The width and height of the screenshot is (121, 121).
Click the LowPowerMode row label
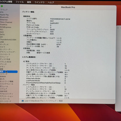coord(33,81)
